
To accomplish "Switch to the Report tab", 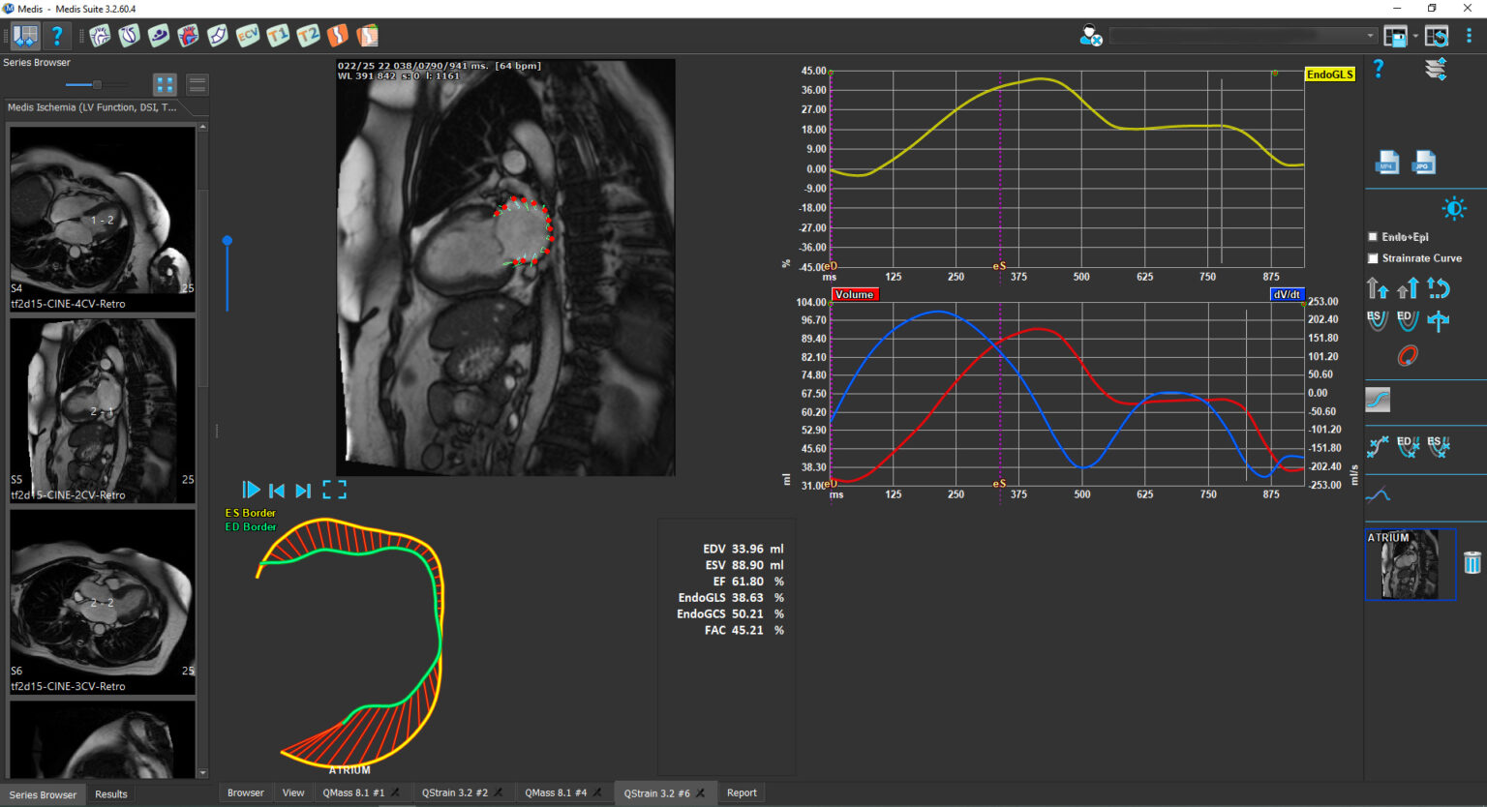I will (742, 792).
